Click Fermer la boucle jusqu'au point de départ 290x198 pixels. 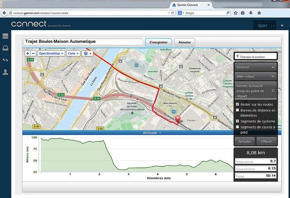(256, 91)
